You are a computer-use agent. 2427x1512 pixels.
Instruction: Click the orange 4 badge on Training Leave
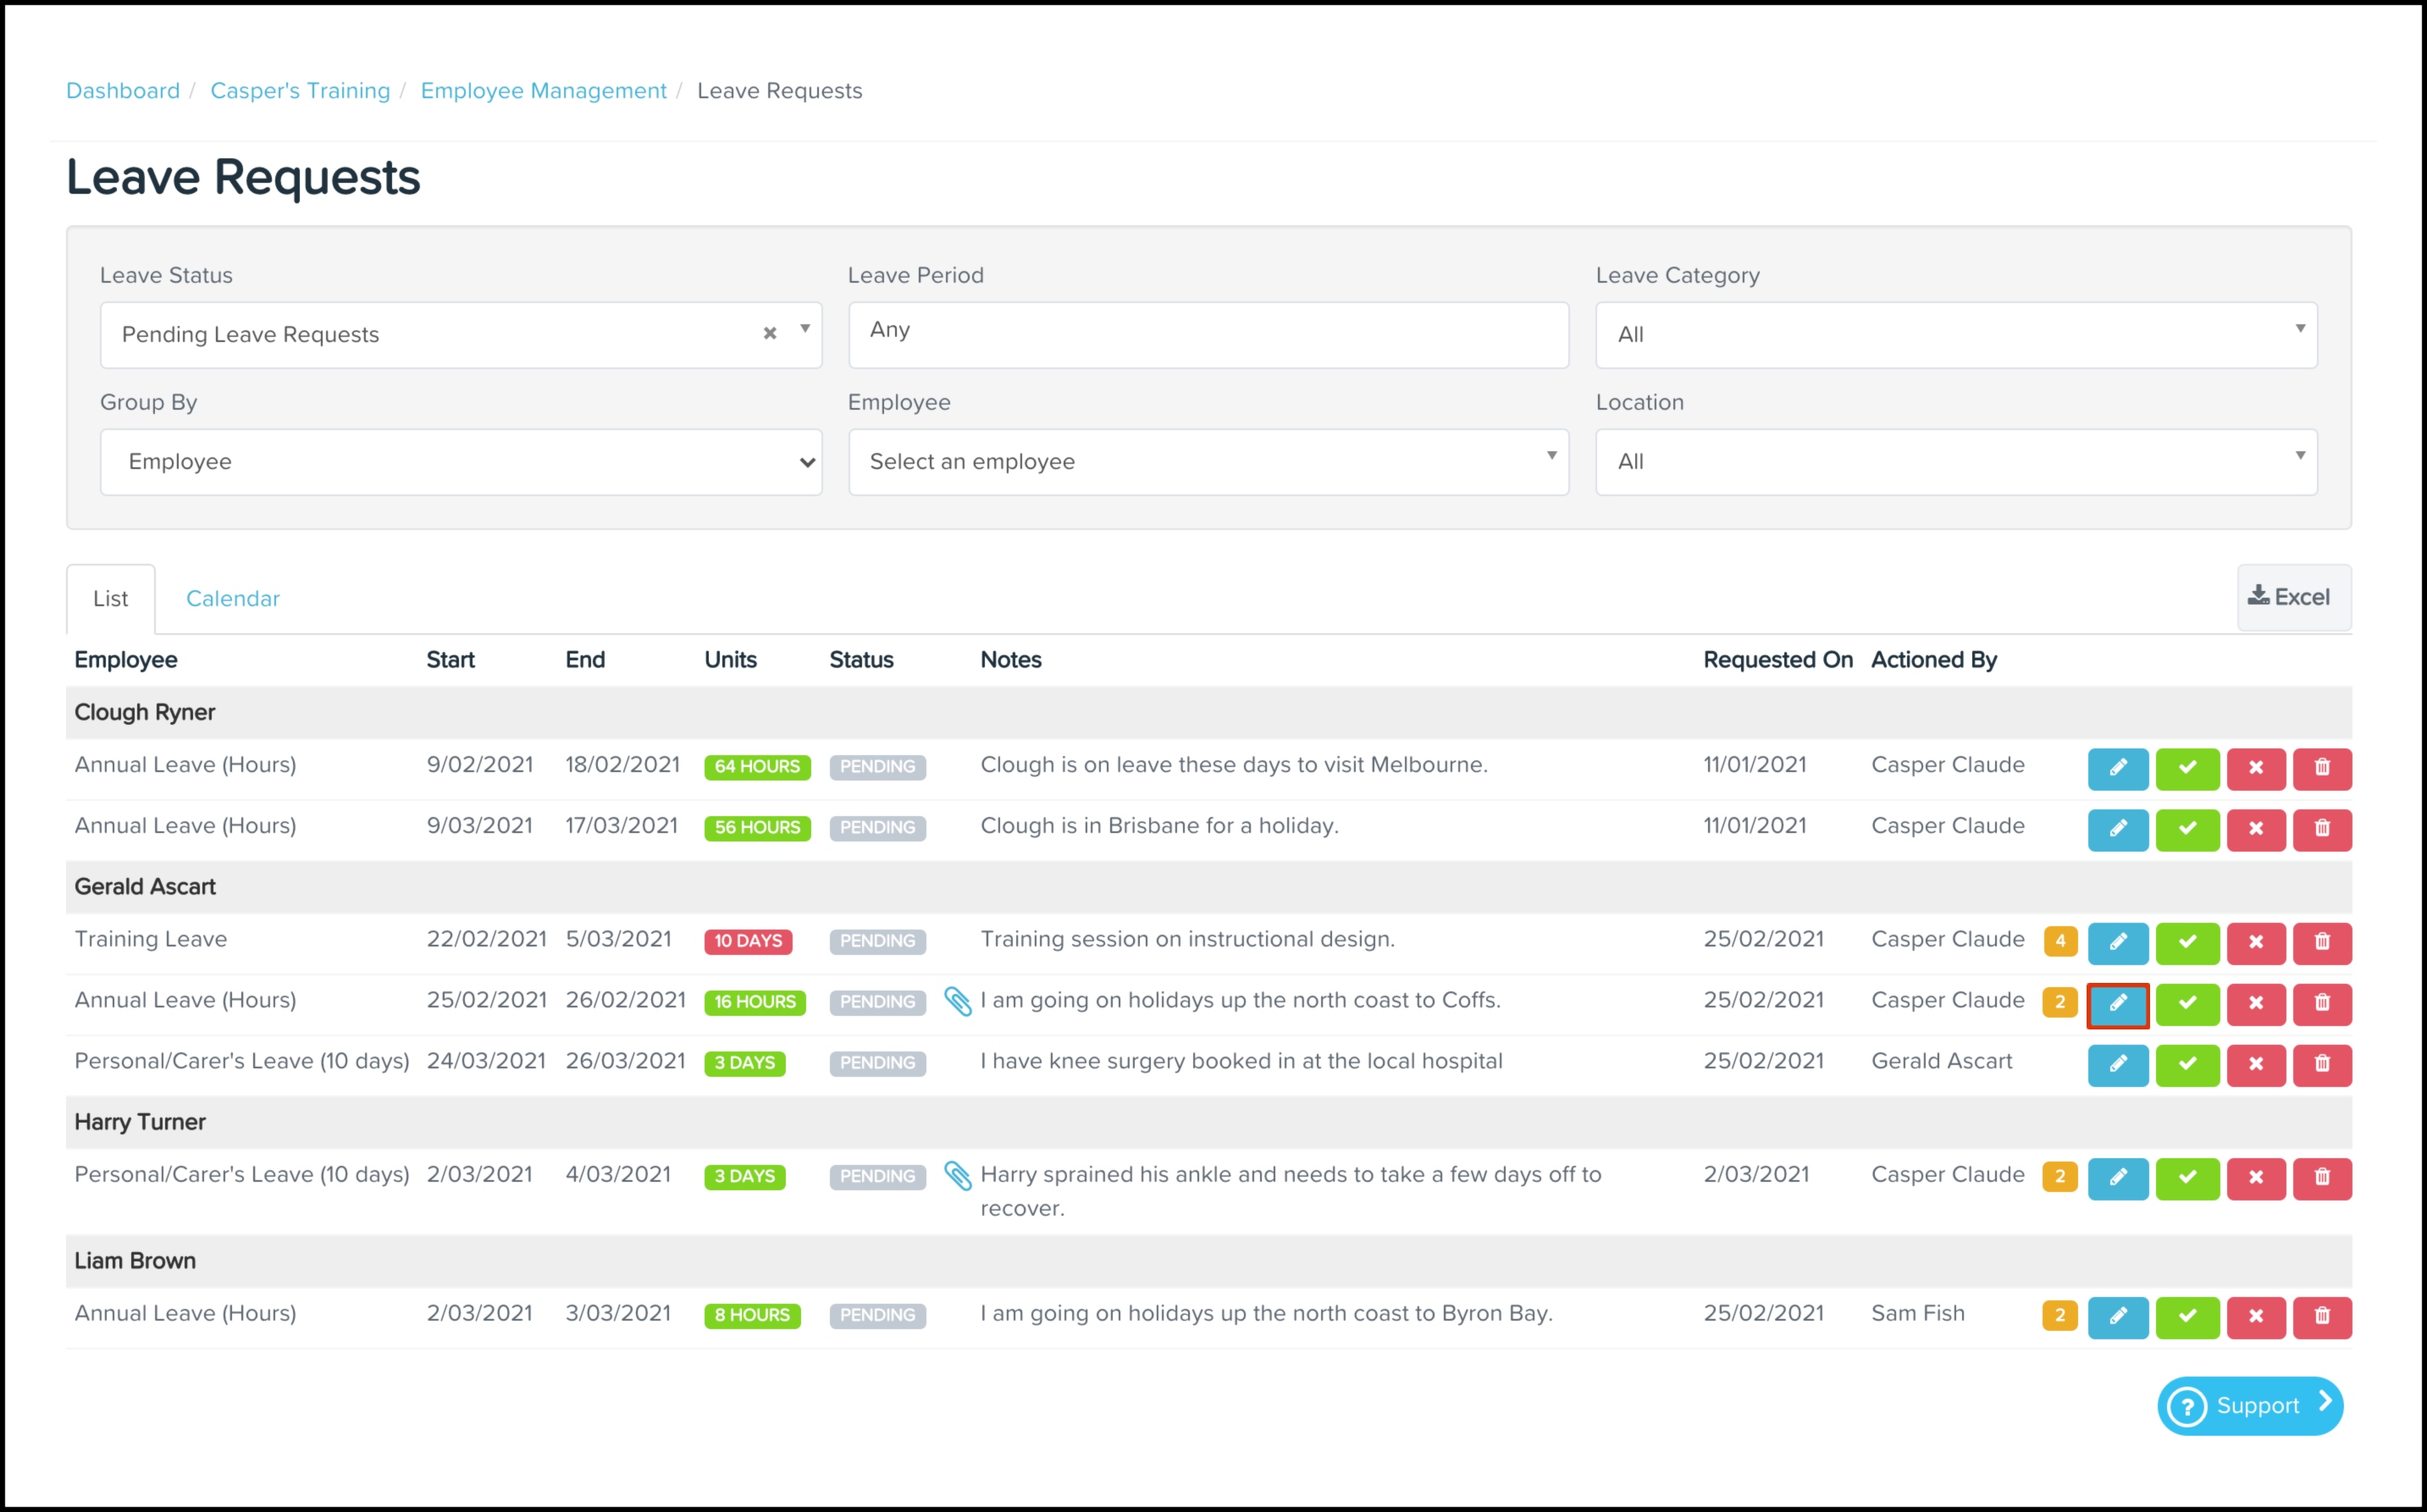pos(2060,941)
